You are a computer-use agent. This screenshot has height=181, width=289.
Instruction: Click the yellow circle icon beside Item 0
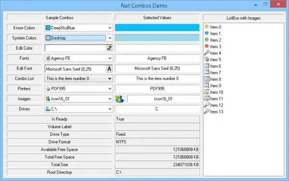coord(207,26)
